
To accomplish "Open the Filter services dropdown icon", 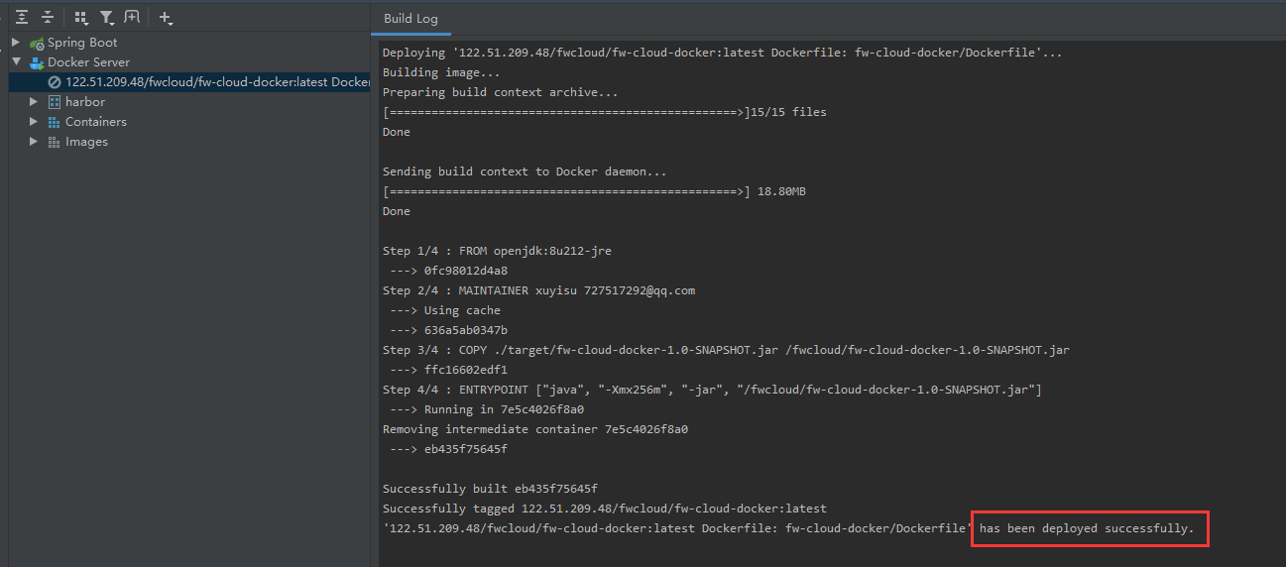I will [x=107, y=18].
